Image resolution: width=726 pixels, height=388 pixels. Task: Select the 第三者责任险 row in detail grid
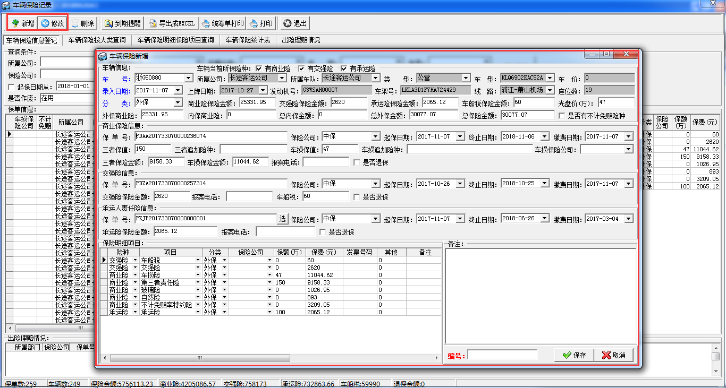272,282
